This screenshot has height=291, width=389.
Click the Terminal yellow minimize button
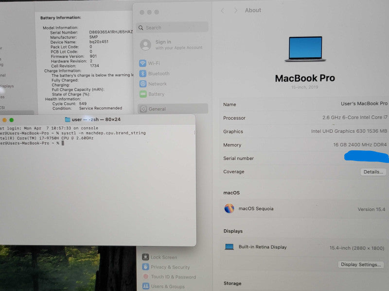coord(4,120)
